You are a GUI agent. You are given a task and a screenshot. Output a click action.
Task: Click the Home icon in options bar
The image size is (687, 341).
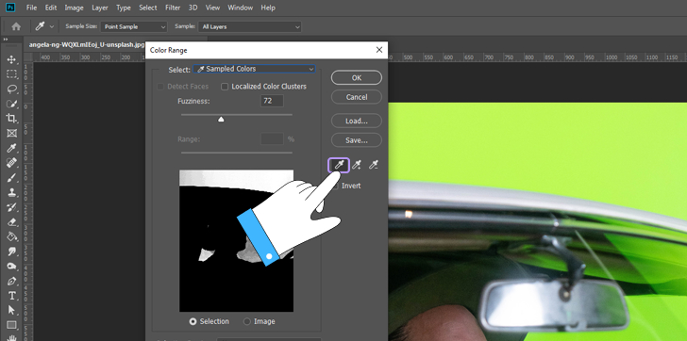point(16,26)
